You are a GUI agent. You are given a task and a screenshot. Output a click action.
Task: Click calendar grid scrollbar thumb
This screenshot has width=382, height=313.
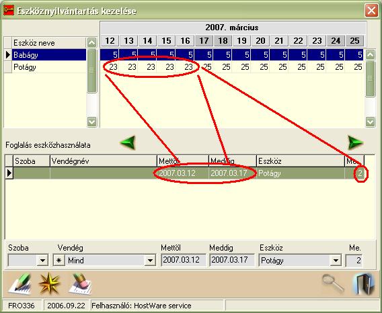click(370, 79)
